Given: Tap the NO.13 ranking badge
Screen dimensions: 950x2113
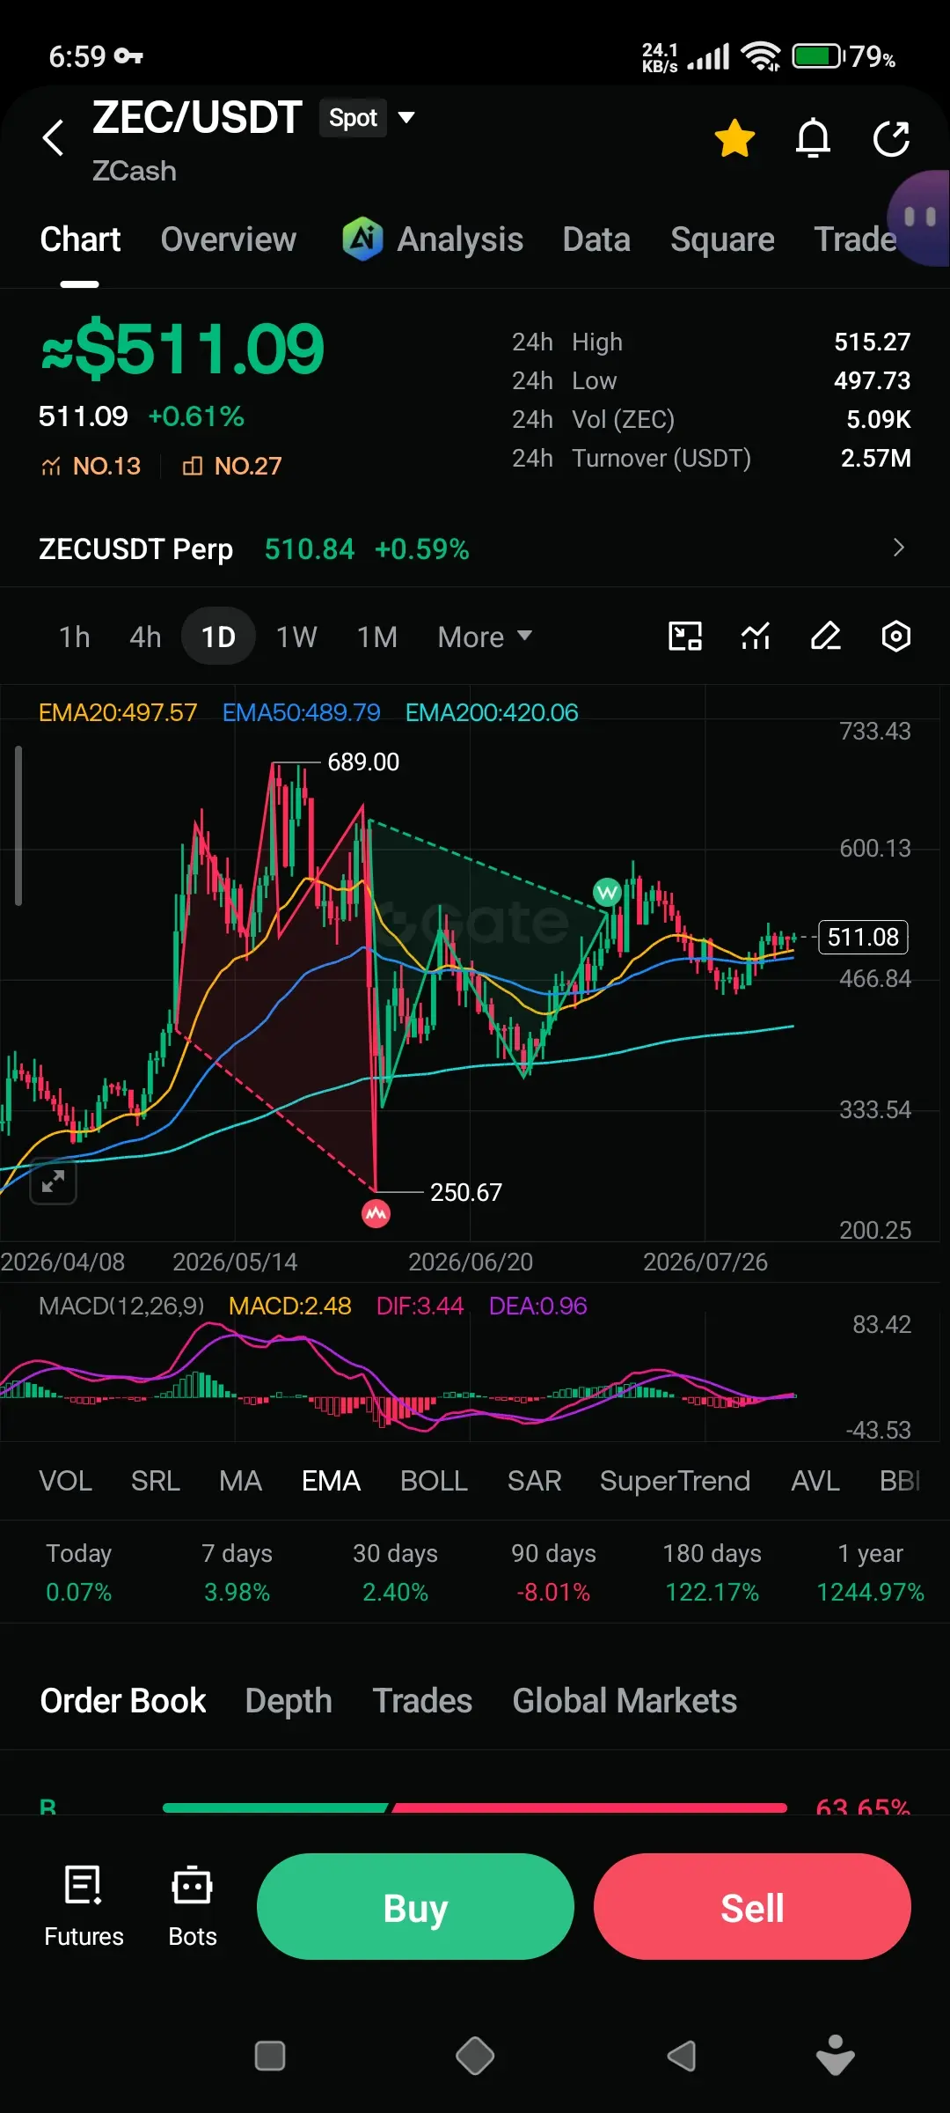Looking at the screenshot, I should (x=91, y=466).
